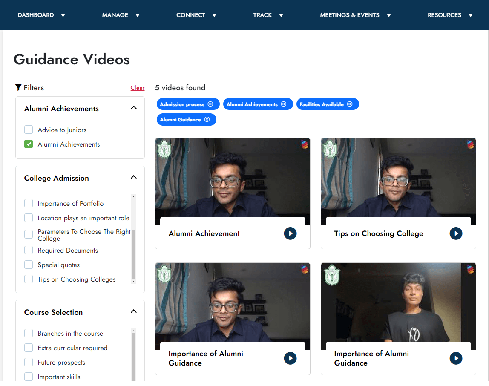The height and width of the screenshot is (386, 489).
Task: Open the Tips on Choosing College thumbnail
Action: click(x=398, y=179)
